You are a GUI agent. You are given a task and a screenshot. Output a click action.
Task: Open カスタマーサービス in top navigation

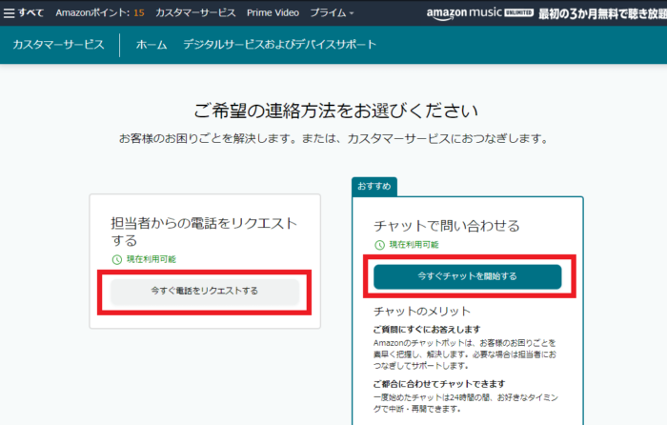point(195,12)
